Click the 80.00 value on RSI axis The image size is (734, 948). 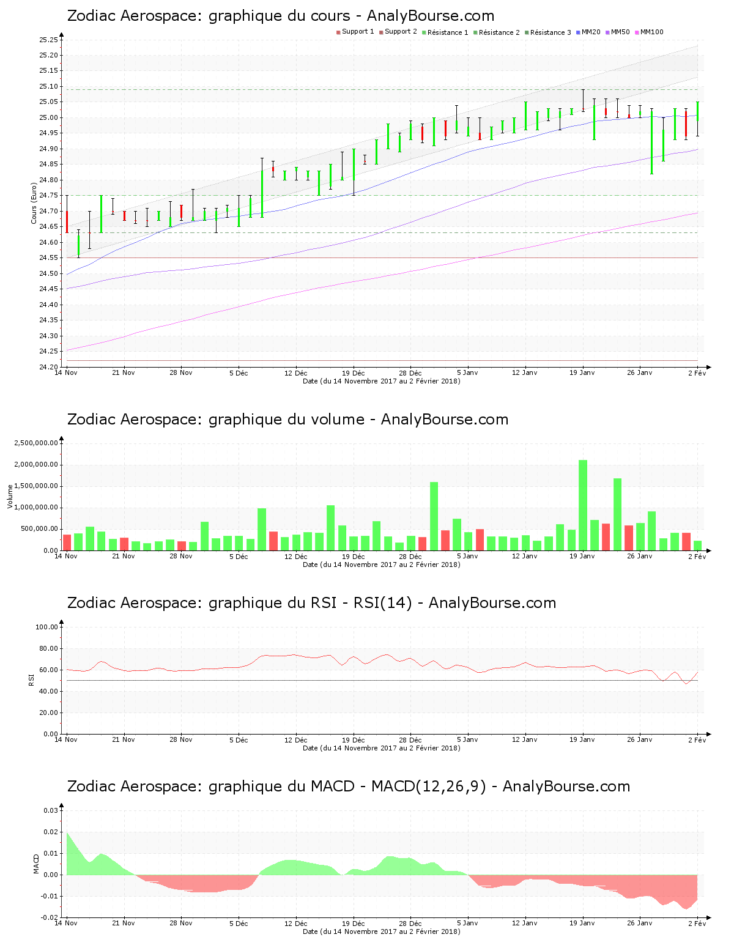tap(48, 648)
